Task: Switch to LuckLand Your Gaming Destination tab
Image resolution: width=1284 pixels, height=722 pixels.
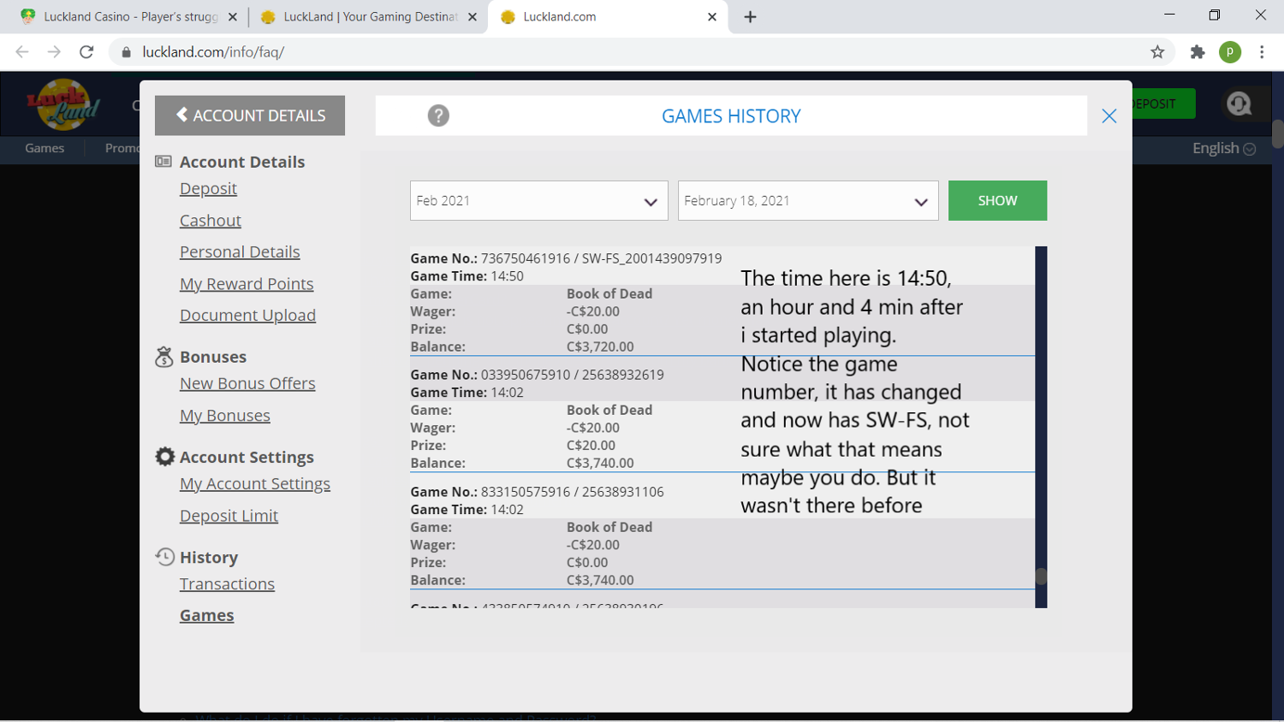Action: (x=370, y=17)
